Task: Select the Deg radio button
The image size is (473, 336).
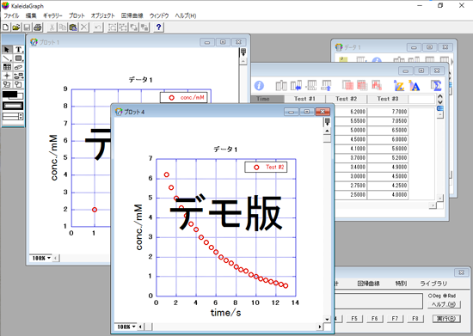Action: 430,296
